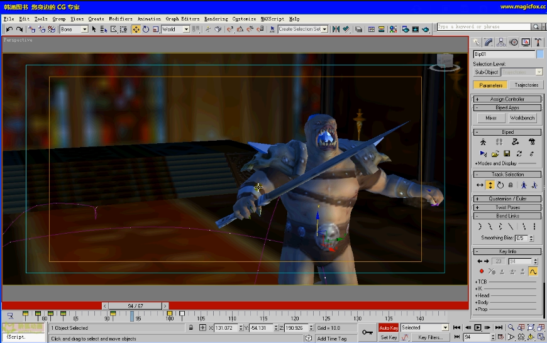Toggle Window/Crossing selection mode
Screen dimensions: 547x343
click(123, 30)
